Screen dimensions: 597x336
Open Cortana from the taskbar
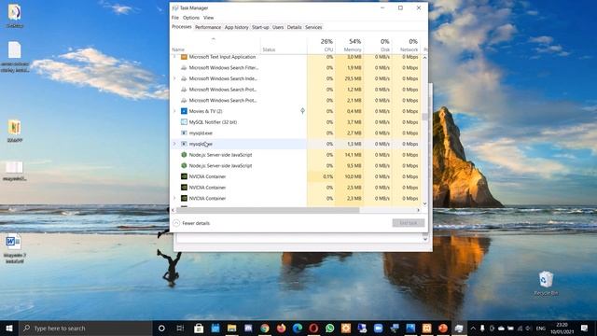coord(161,328)
